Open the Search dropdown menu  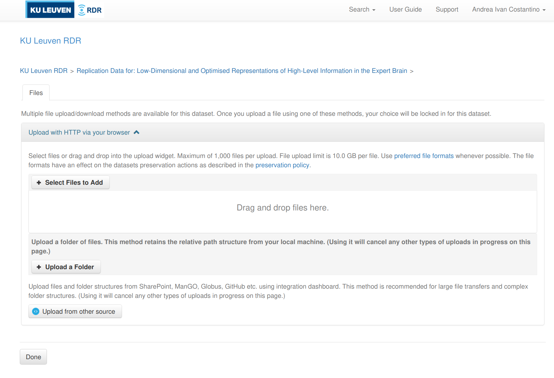(362, 10)
